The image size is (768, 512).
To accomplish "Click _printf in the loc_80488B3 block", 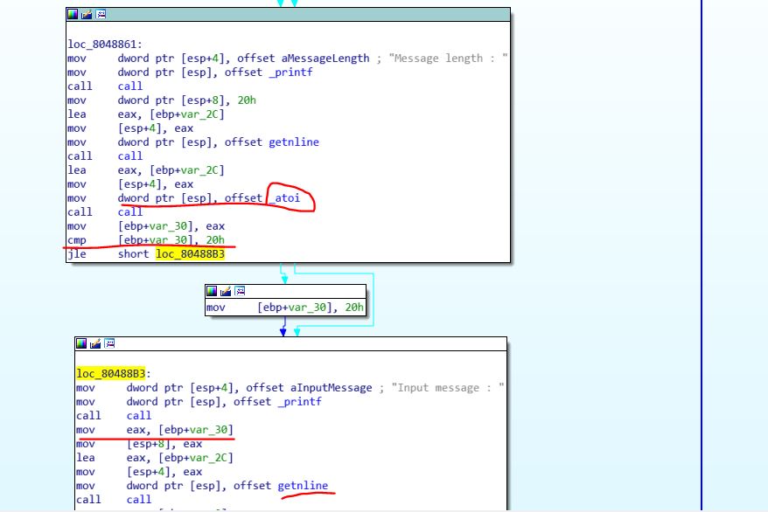I will [x=299, y=402].
